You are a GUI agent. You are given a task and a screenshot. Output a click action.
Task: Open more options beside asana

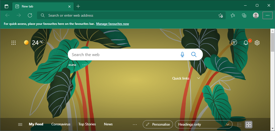coord(84,65)
